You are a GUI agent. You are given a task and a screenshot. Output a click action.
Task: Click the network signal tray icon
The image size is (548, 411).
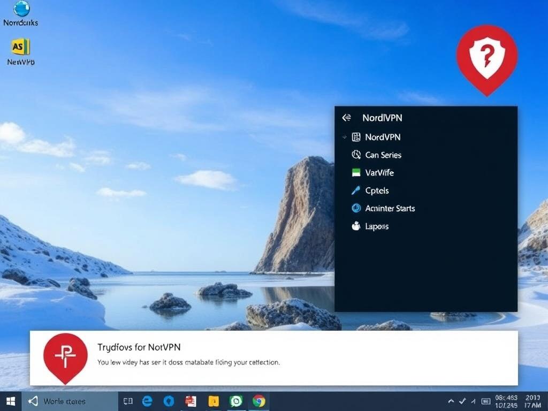(x=473, y=401)
